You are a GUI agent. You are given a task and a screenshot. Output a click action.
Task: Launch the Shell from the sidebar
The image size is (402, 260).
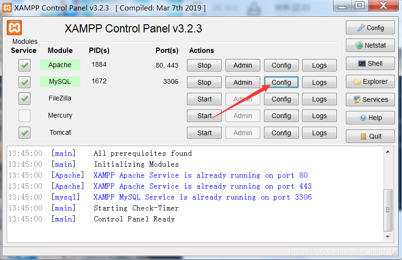click(370, 63)
